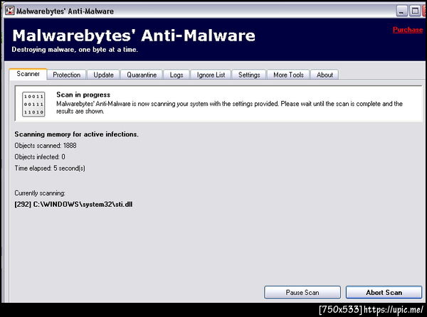427x317 pixels.
Task: Click the 'Currently scanning:' label
Action: (x=40, y=193)
